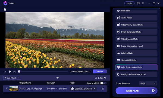
Task: Click the Colorize paint bucket icon
Action: point(118,53)
